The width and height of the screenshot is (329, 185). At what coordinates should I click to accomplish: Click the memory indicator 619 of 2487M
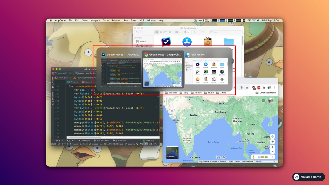(x=151, y=144)
